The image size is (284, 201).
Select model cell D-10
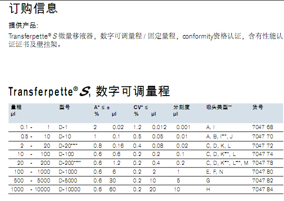point(65,136)
